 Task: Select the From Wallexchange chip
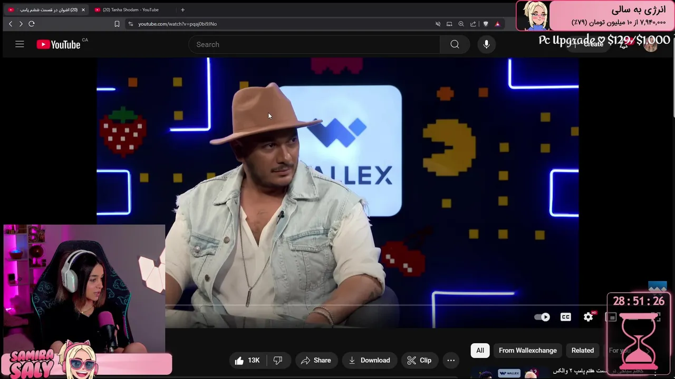[528, 350]
